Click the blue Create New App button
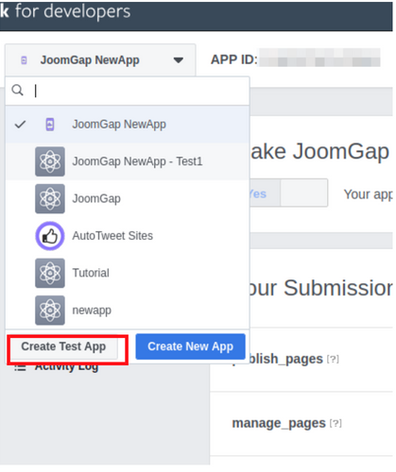Image resolution: width=396 pixels, height=472 pixels. coord(191,346)
